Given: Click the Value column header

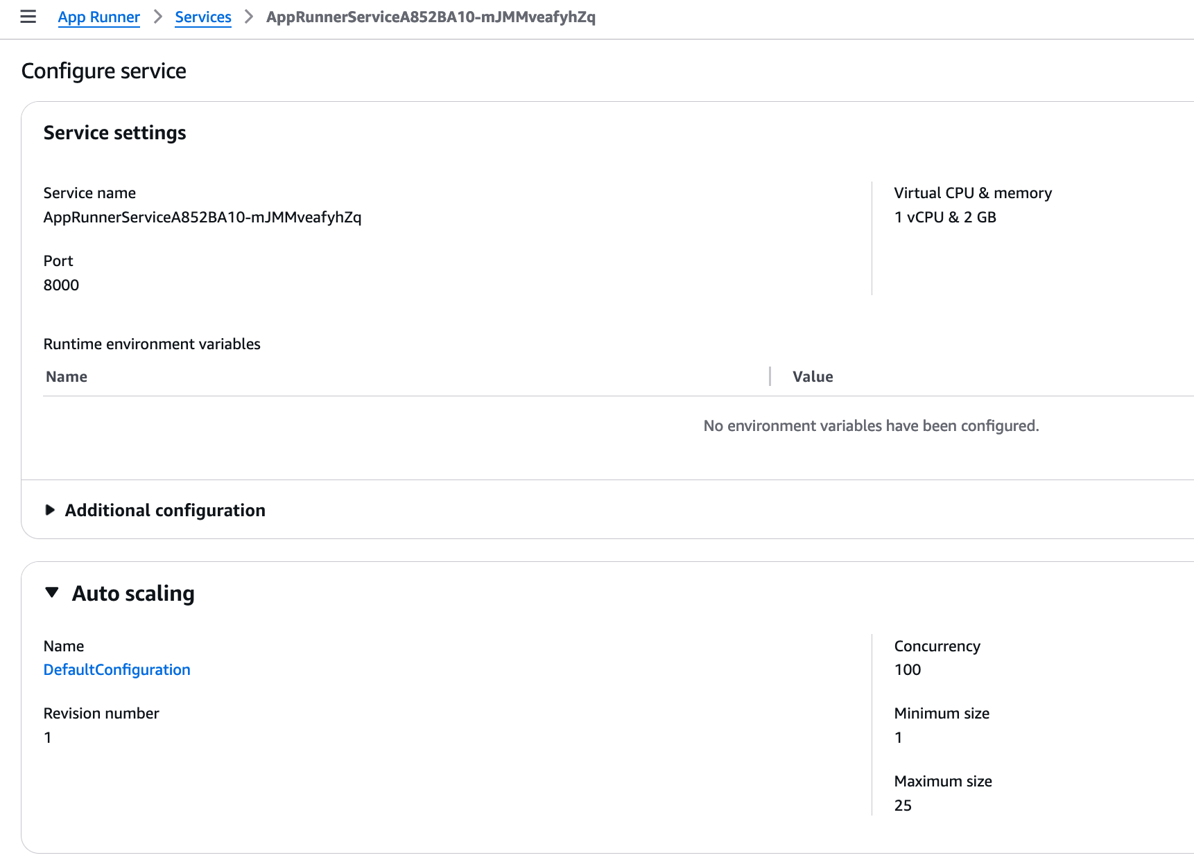Looking at the screenshot, I should click(813, 377).
